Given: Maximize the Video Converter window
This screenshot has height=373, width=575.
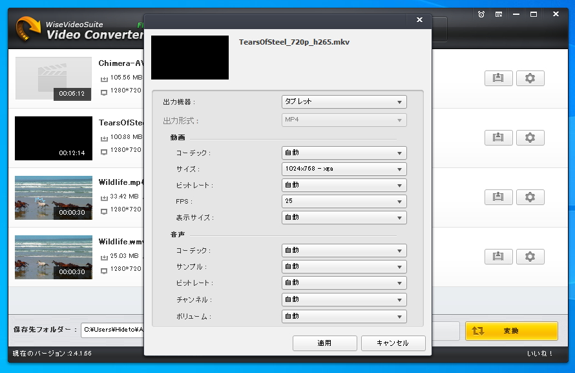Looking at the screenshot, I should point(534,14).
